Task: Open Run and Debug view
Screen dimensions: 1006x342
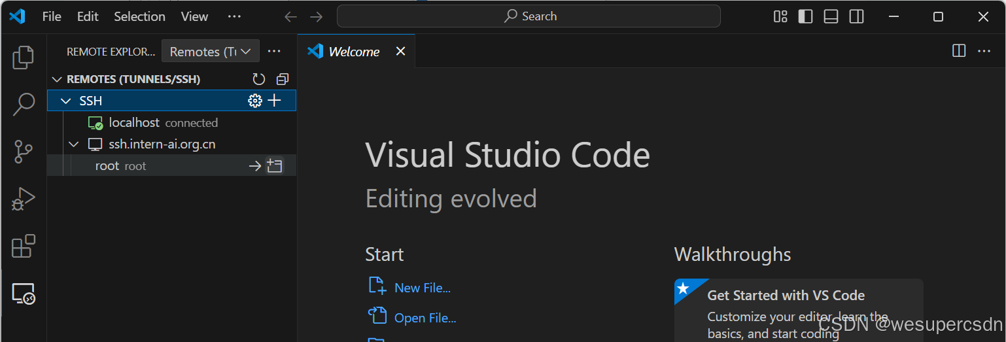Action: coord(24,199)
